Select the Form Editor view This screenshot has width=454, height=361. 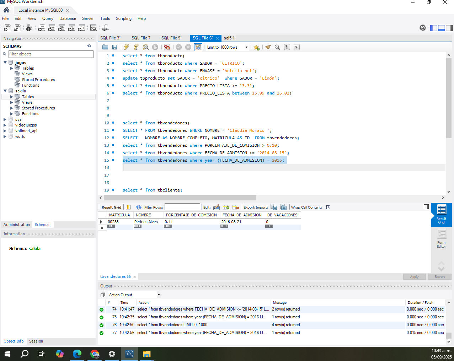pyautogui.click(x=441, y=239)
